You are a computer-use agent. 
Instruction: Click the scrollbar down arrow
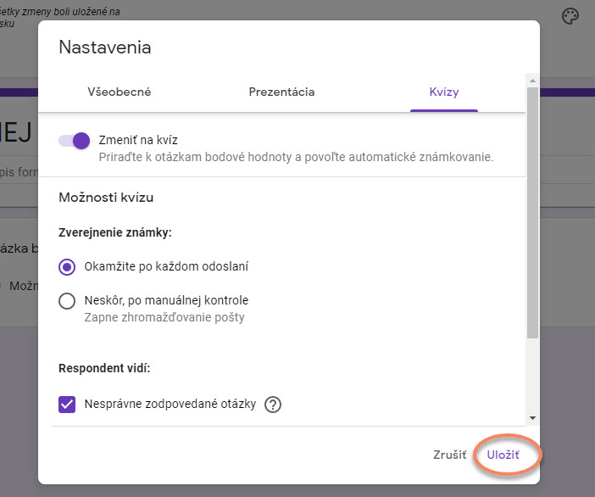(x=532, y=417)
